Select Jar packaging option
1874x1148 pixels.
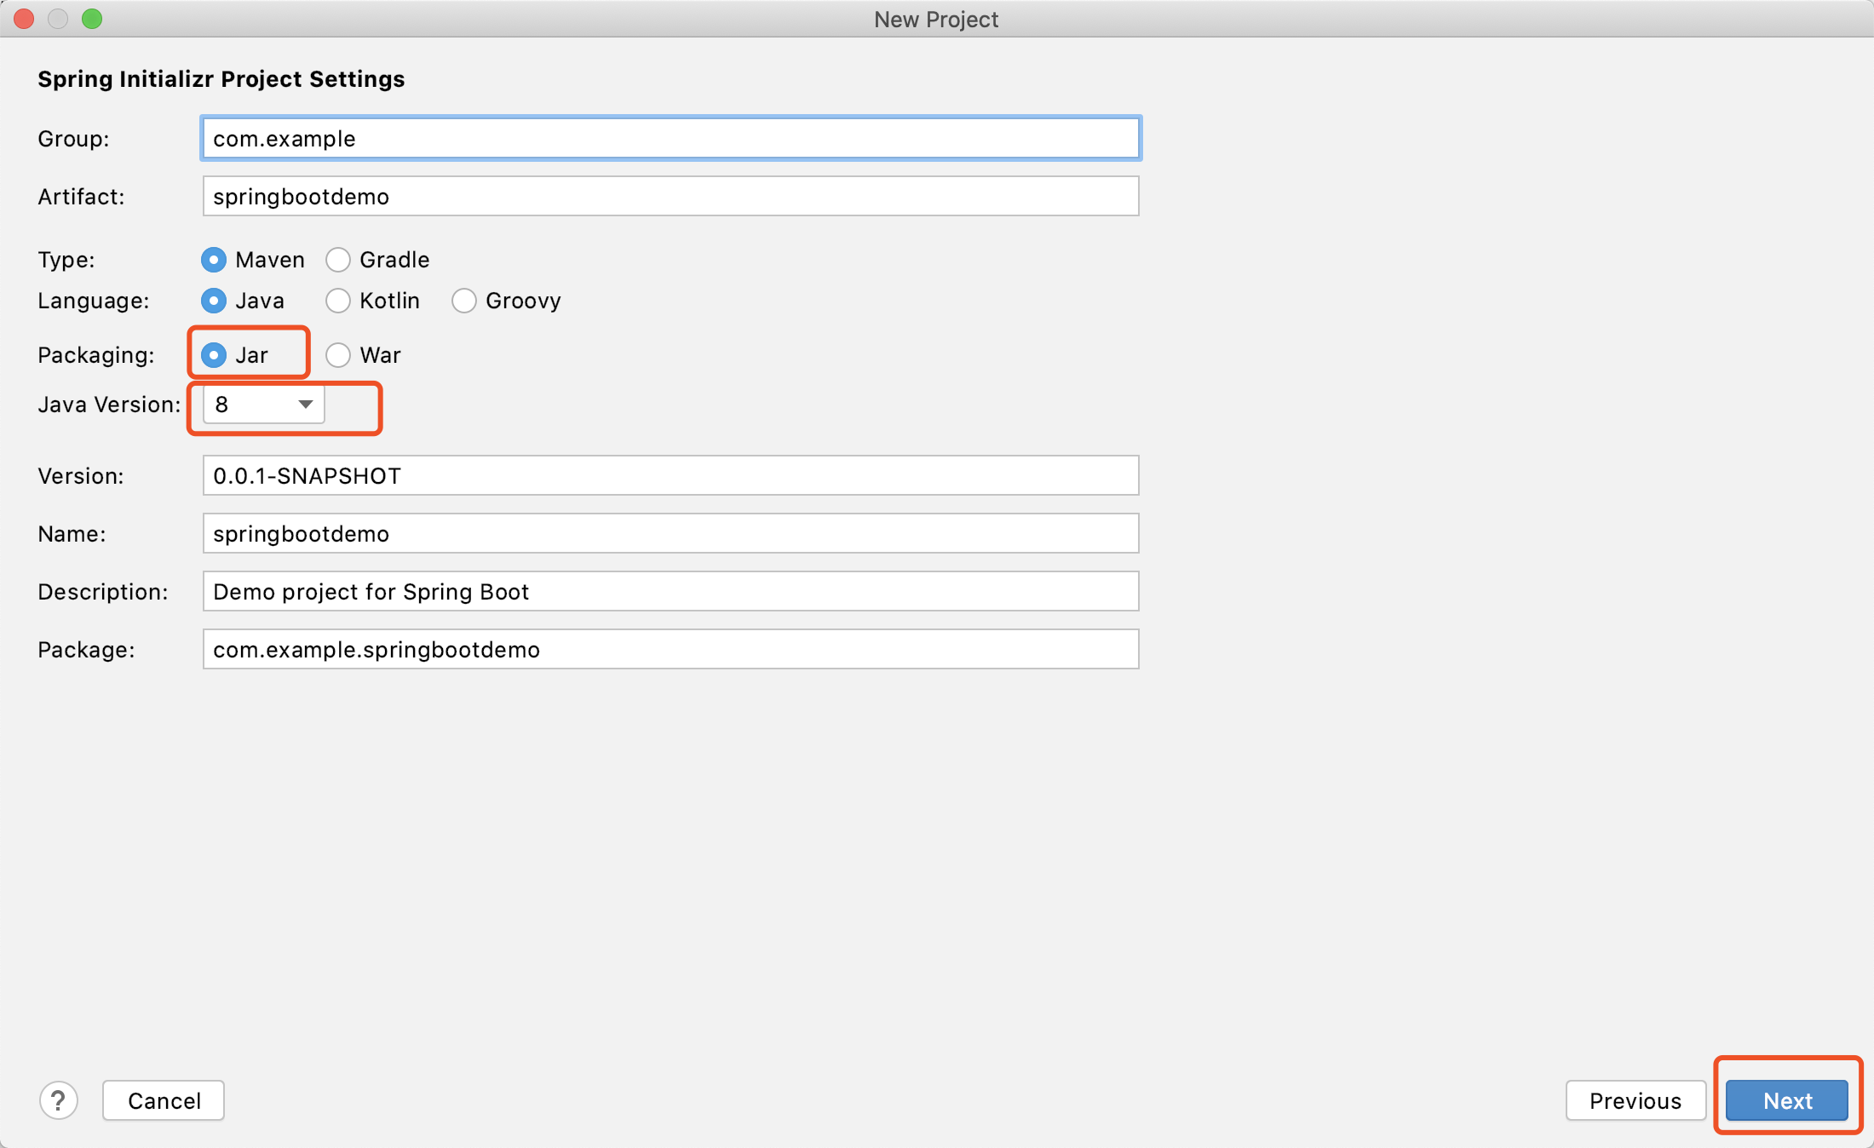coord(214,355)
